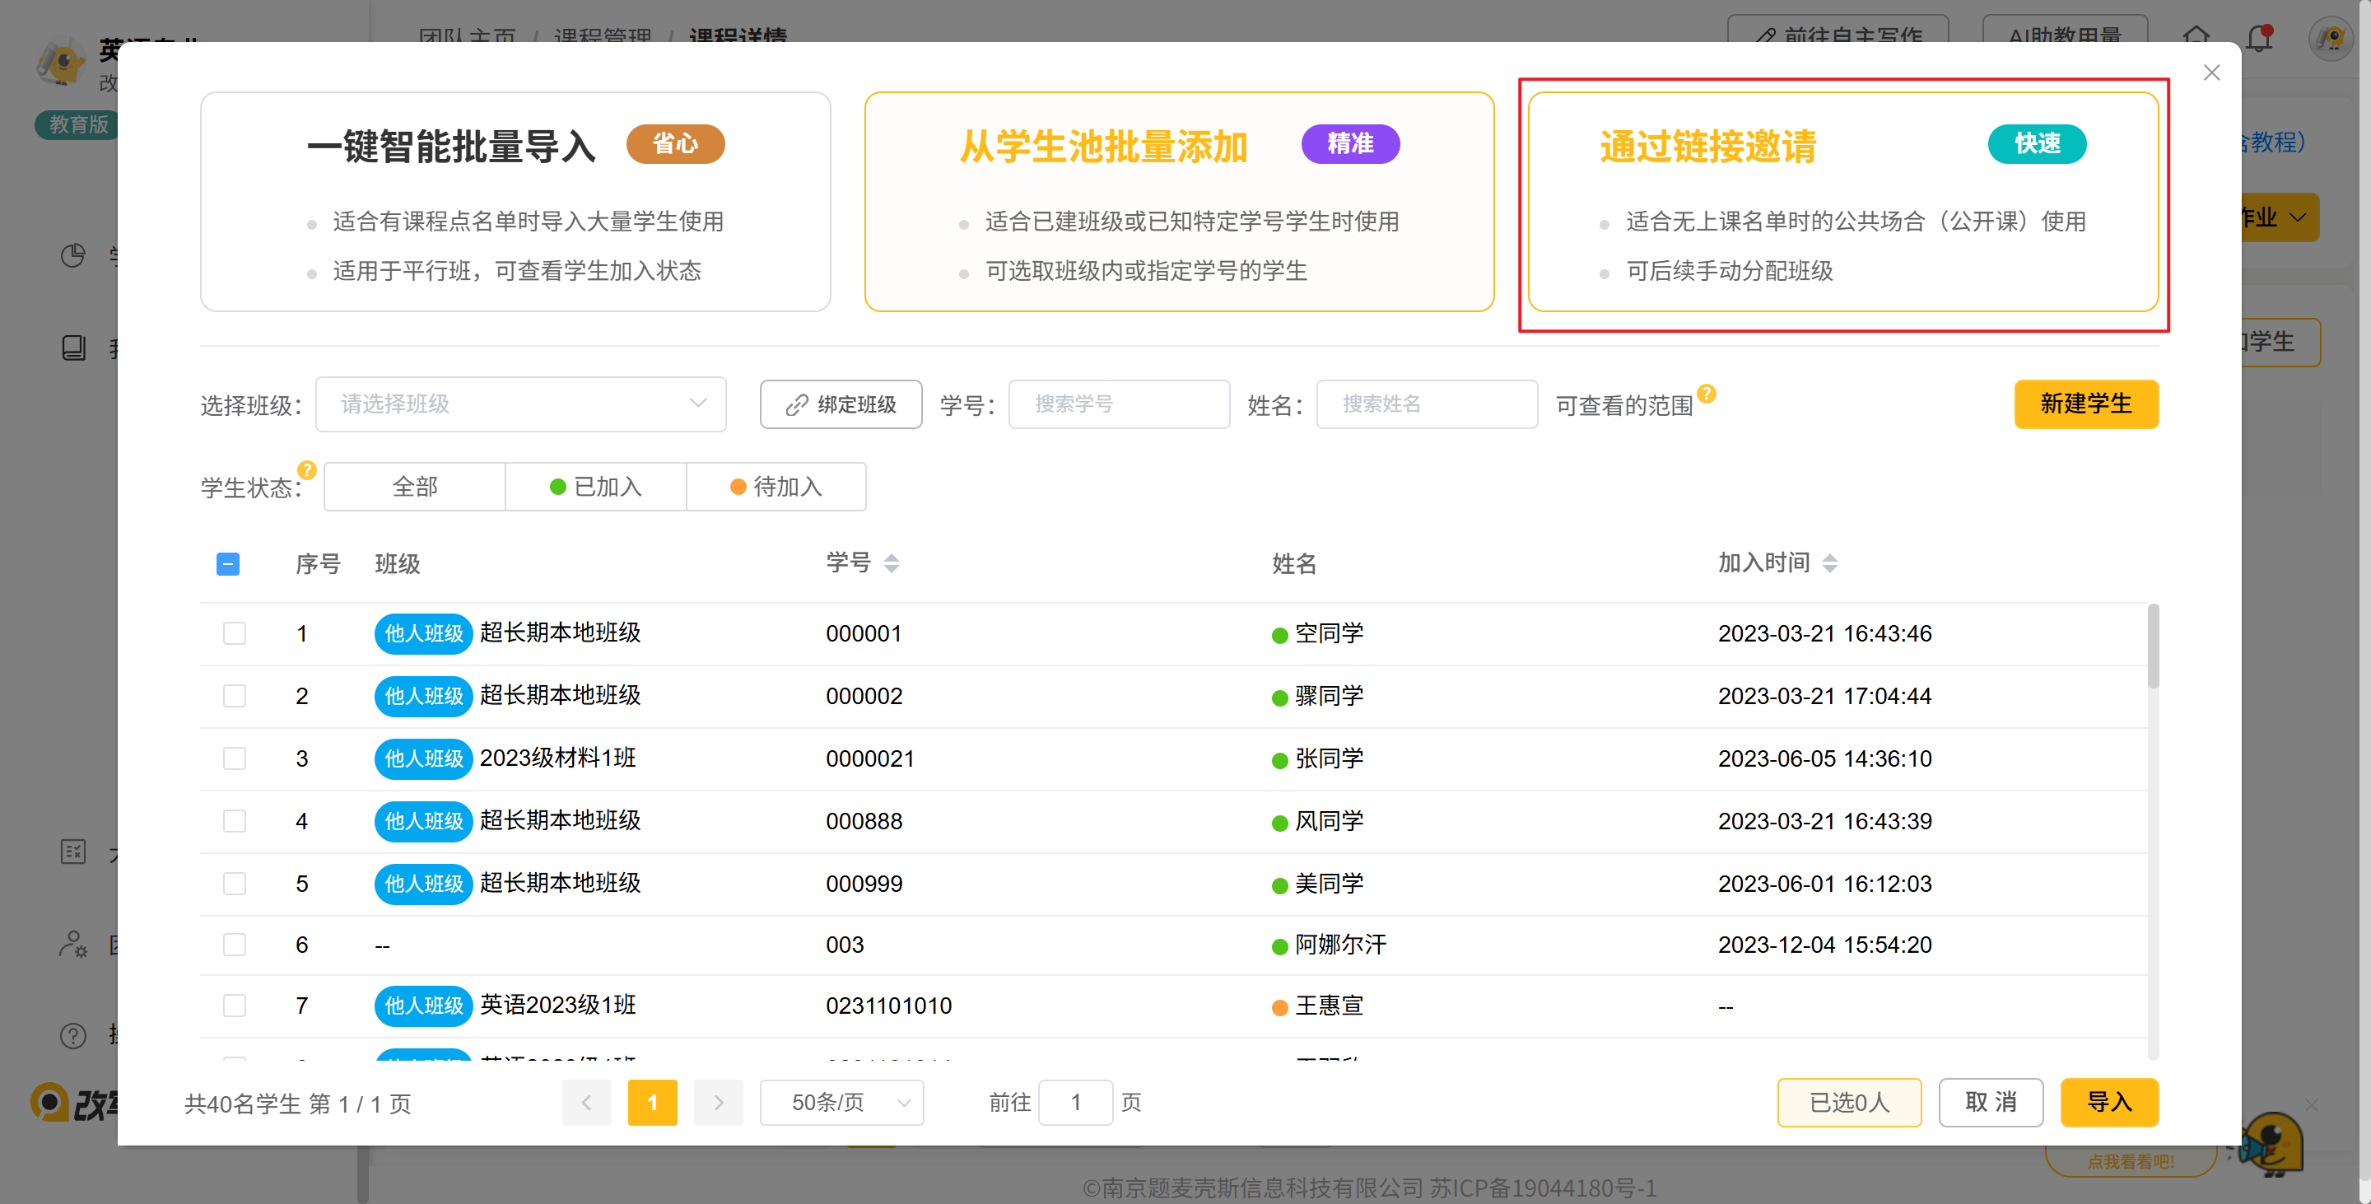Choose the 通过链接邀请 card

coord(1842,202)
